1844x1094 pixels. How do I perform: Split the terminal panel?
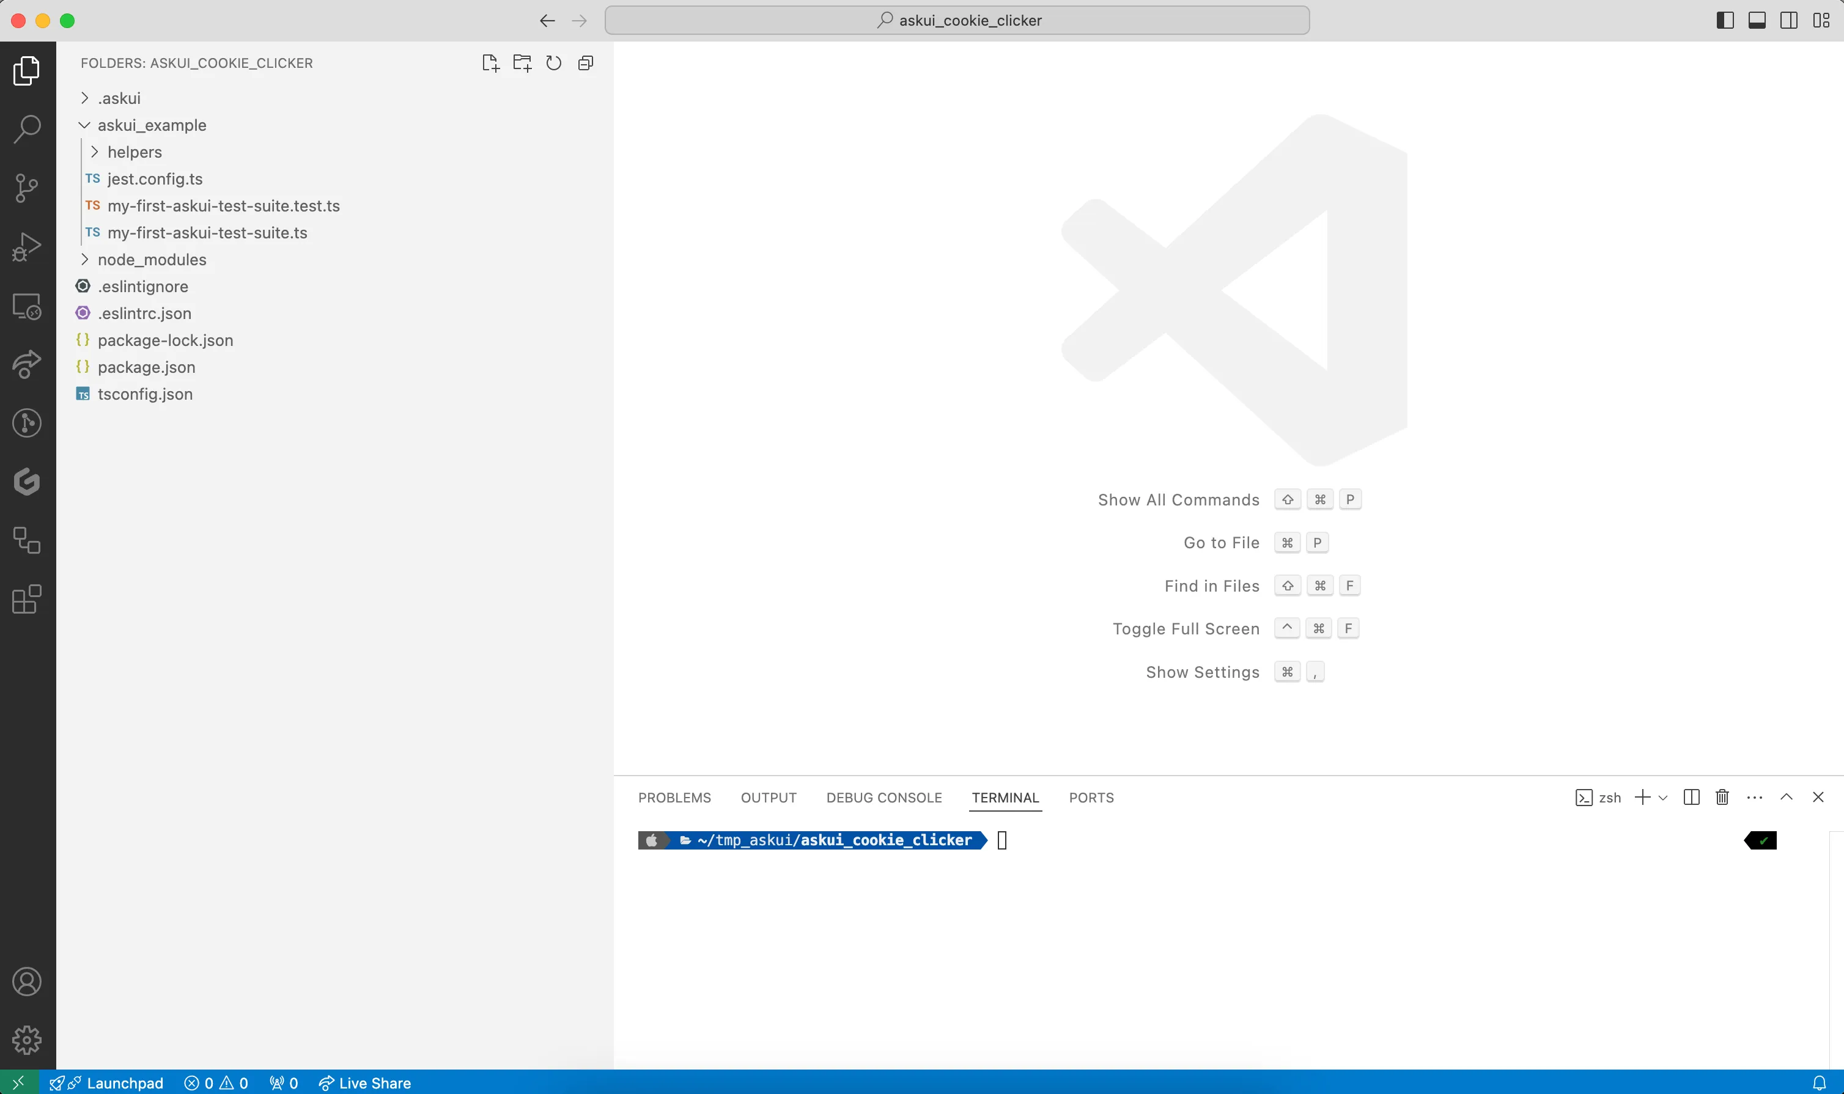[1691, 797]
